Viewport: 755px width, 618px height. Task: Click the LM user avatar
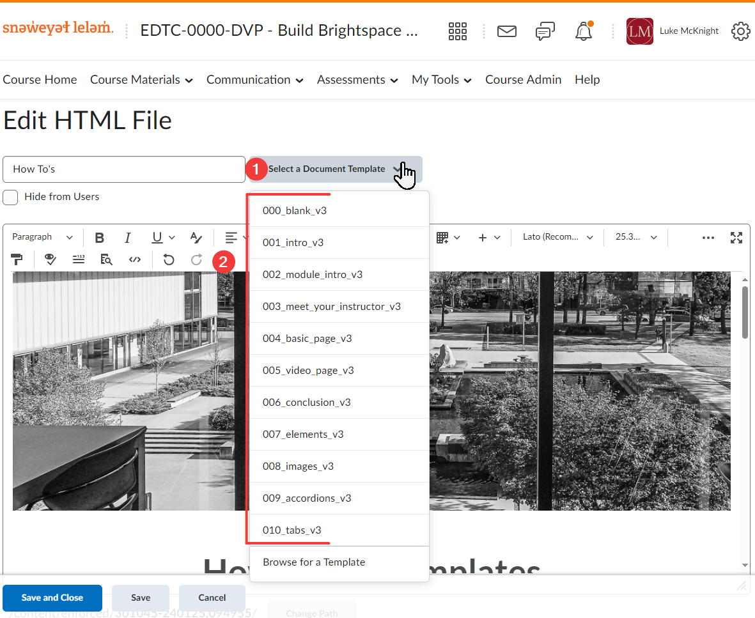pyautogui.click(x=639, y=31)
